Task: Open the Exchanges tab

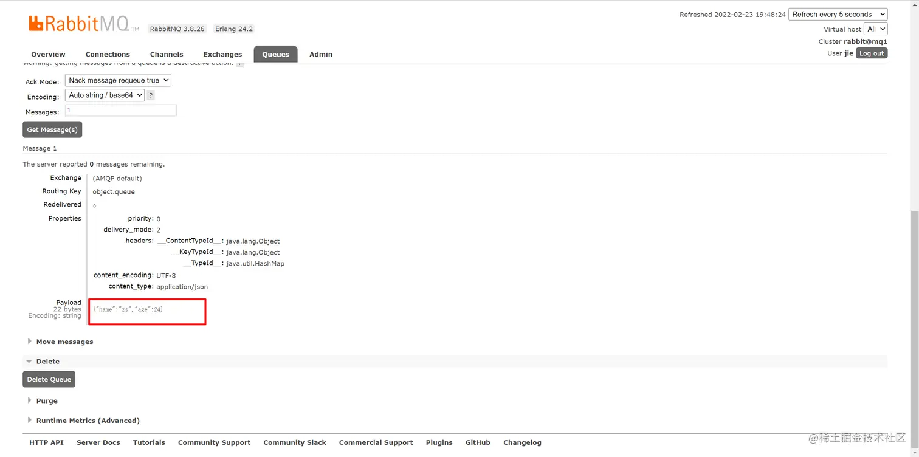Action: (222, 54)
